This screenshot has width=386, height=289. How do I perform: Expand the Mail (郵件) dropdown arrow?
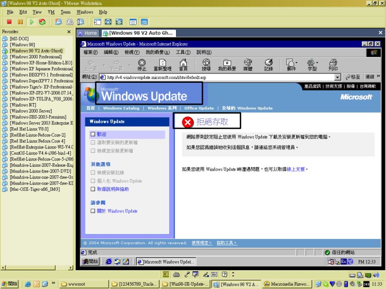[296, 63]
